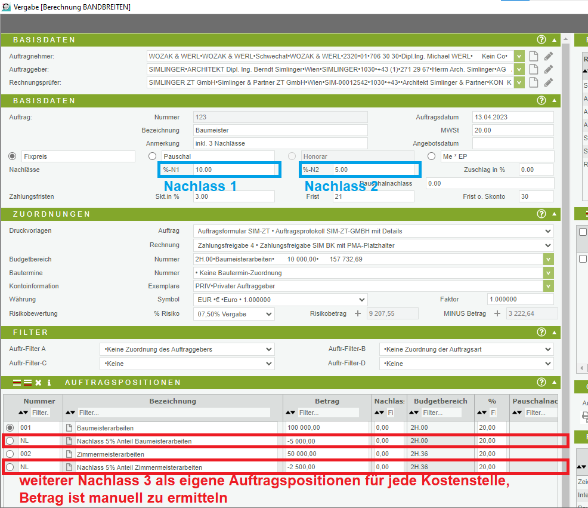Click the pencil edit icon for Rechnungsprüfer

(x=549, y=82)
